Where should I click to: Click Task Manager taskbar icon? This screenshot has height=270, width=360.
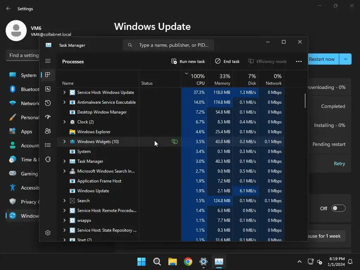[219, 262]
